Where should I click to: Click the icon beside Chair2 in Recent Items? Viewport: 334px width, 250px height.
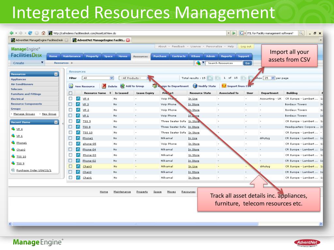click(x=13, y=149)
